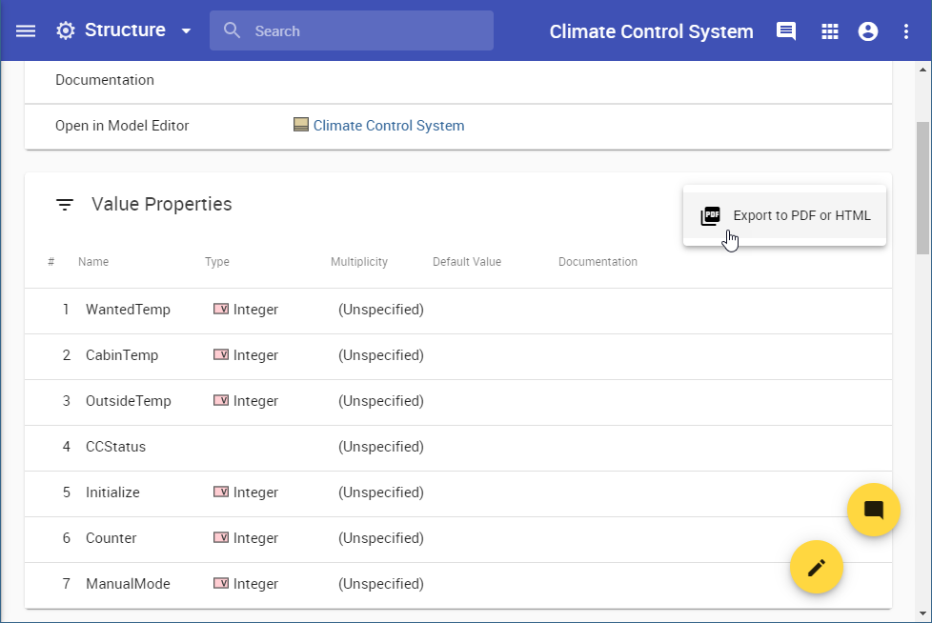Image resolution: width=932 pixels, height=623 pixels.
Task: Select the CCStatus property row
Action: click(115, 447)
